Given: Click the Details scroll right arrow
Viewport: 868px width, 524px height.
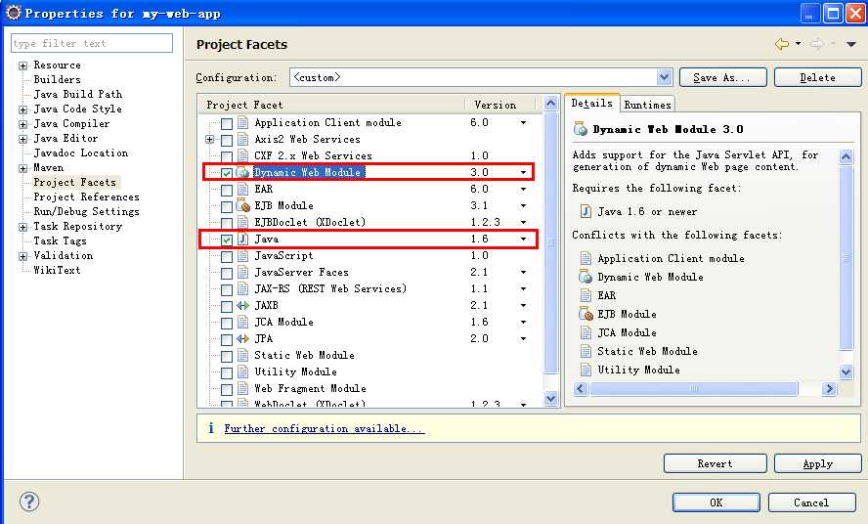Looking at the screenshot, I should 829,388.
